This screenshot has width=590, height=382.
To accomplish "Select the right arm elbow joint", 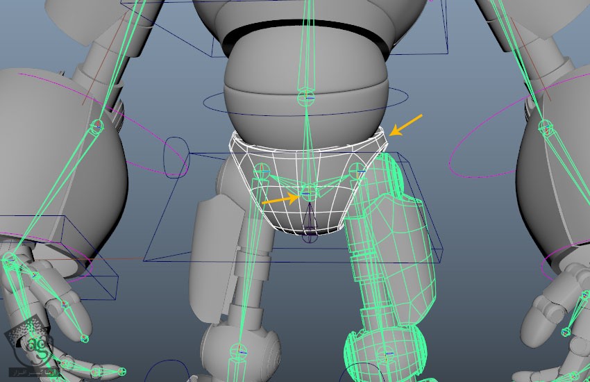I will [546, 126].
